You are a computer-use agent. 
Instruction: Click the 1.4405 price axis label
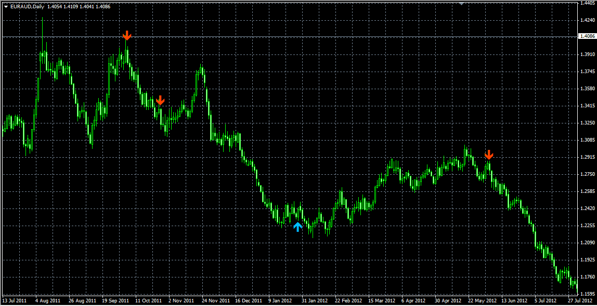tap(587, 3)
